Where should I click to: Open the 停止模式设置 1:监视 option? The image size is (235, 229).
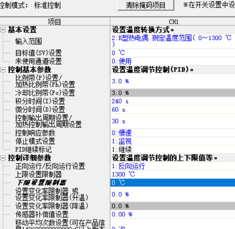173,141
